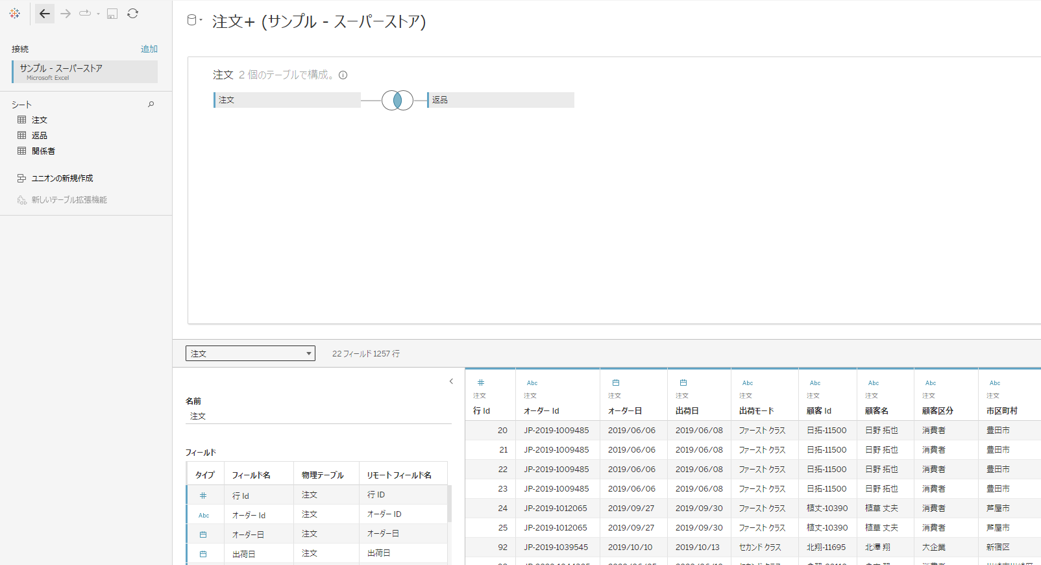
Task: Click the 追加 link to add connection
Action: [149, 49]
